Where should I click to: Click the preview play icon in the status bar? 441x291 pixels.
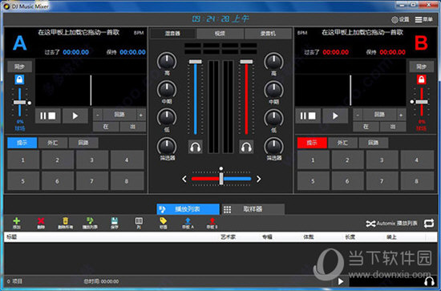click(341, 281)
